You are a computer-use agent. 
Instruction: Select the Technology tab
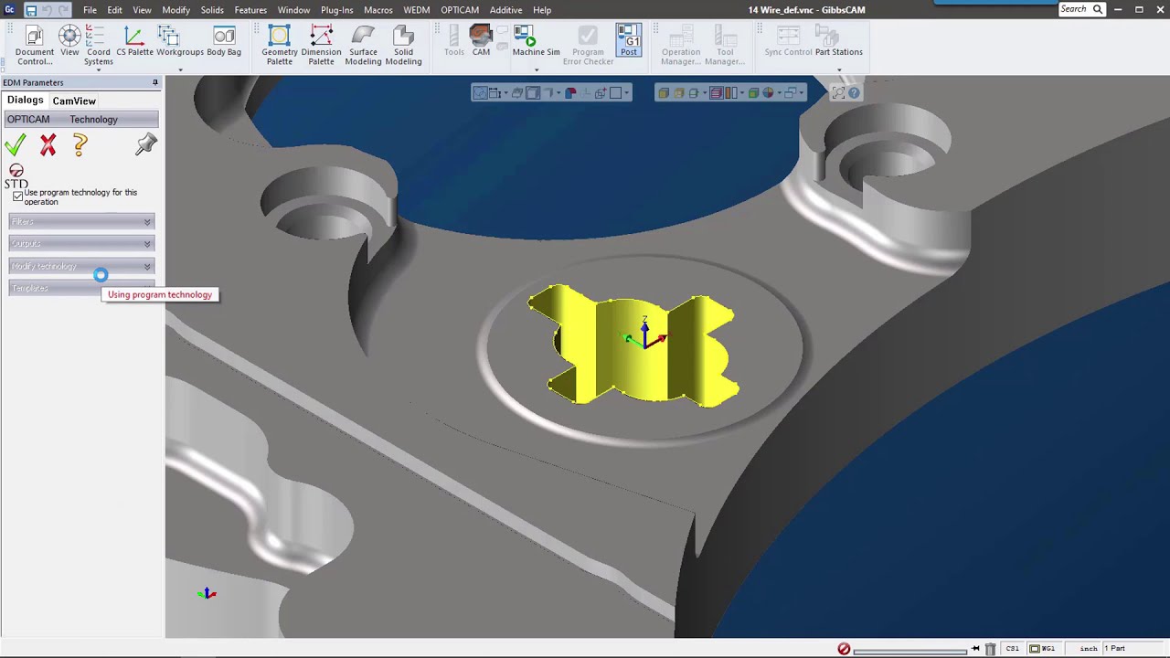pyautogui.click(x=93, y=120)
